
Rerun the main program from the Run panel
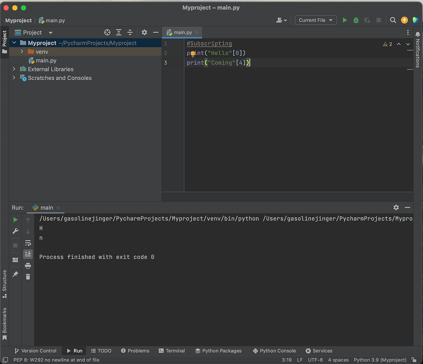15,219
